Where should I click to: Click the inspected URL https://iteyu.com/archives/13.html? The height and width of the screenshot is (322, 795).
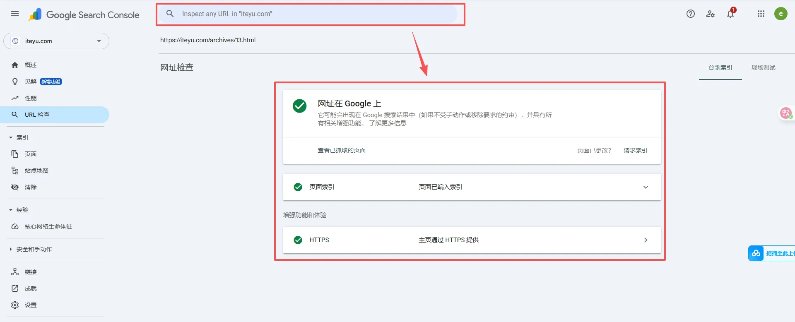pos(208,40)
